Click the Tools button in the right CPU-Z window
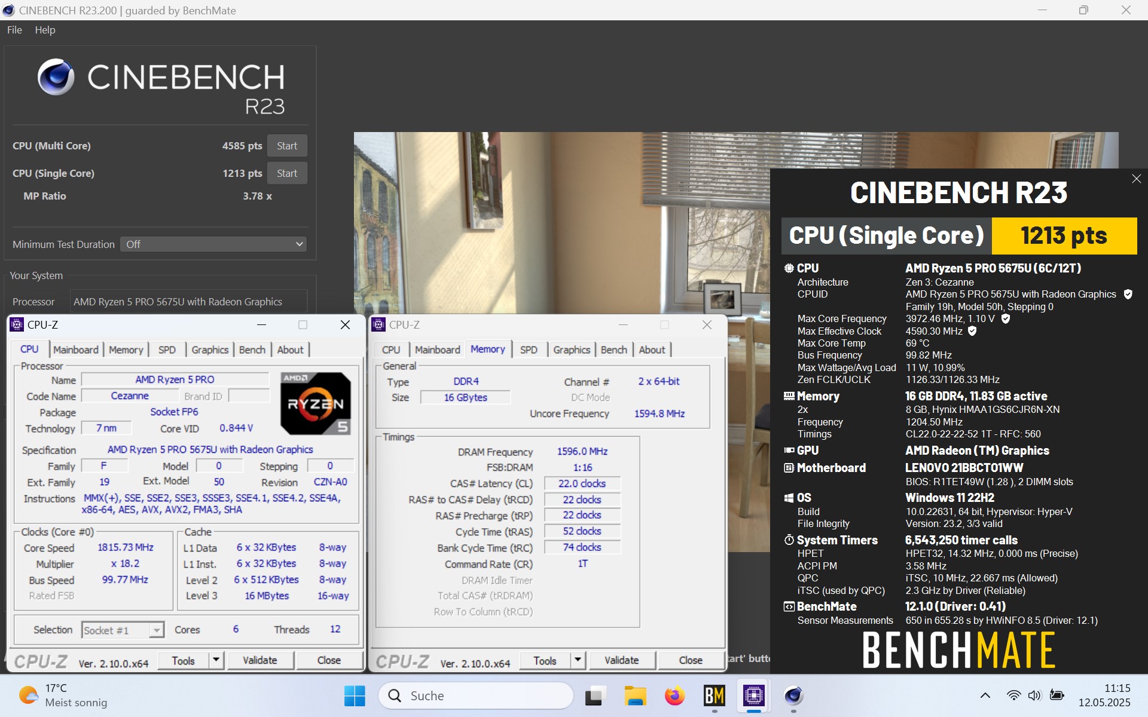 coord(545,660)
